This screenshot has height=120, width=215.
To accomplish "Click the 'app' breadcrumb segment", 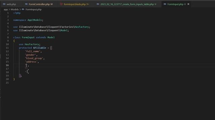I will [x=6, y=9].
